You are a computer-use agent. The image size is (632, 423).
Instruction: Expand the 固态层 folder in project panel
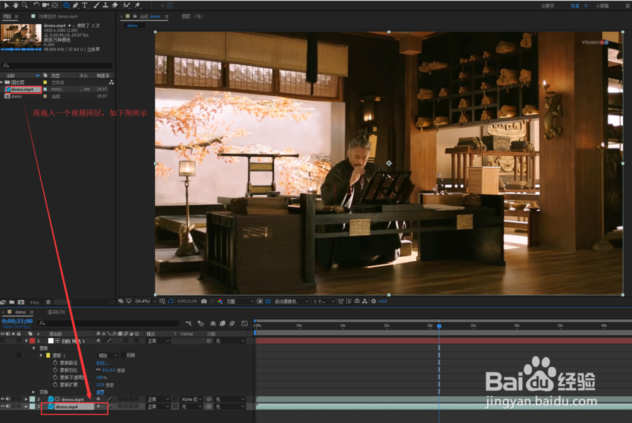pyautogui.click(x=2, y=82)
